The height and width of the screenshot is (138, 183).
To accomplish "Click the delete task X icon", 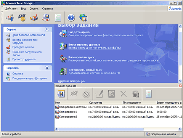I will tap(124, 94).
